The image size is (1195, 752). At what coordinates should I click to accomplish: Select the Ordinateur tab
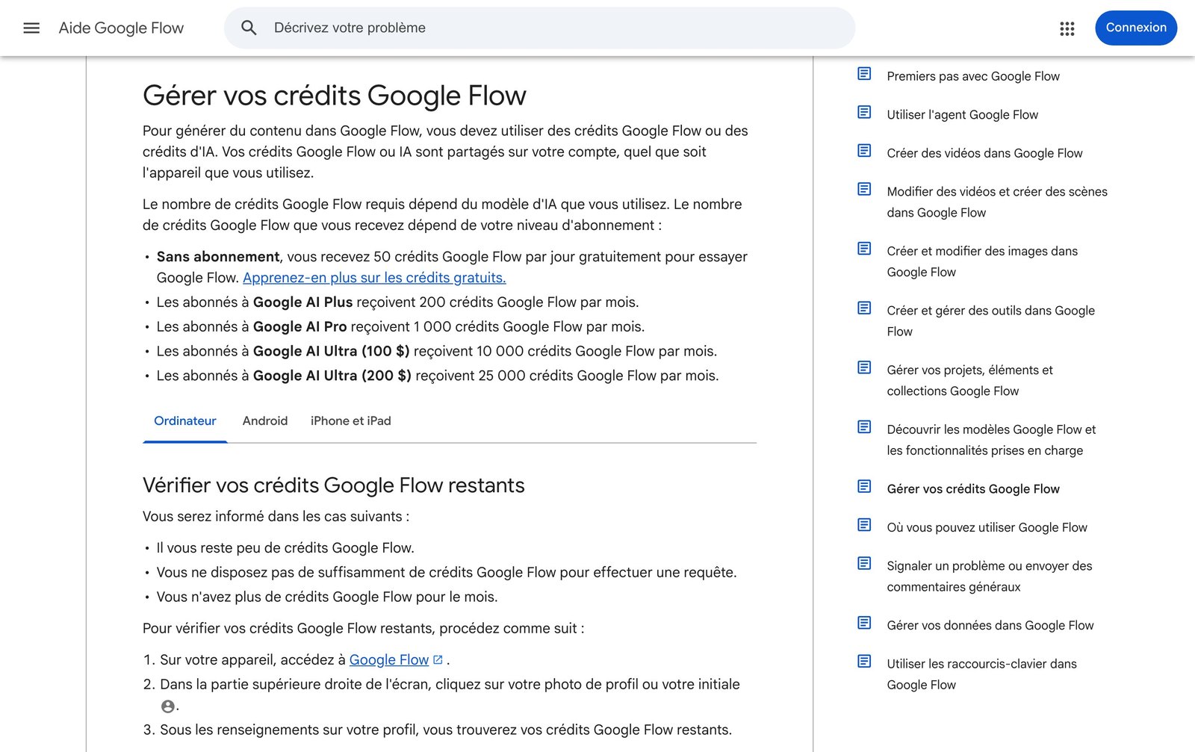click(185, 421)
